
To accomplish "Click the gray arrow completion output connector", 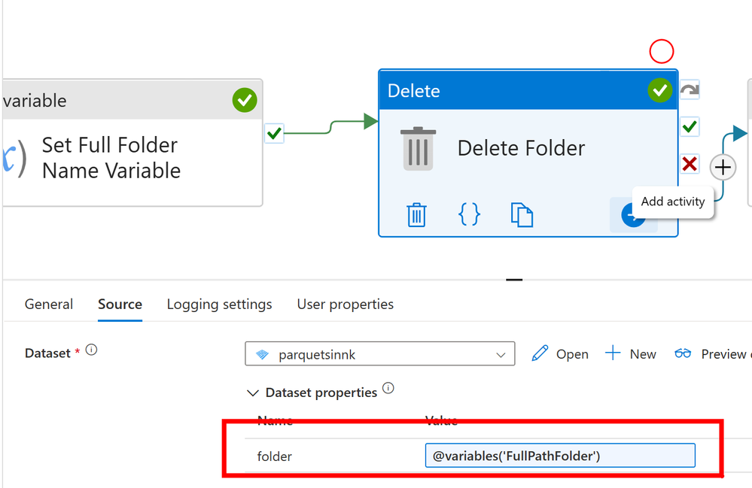I will coord(690,89).
